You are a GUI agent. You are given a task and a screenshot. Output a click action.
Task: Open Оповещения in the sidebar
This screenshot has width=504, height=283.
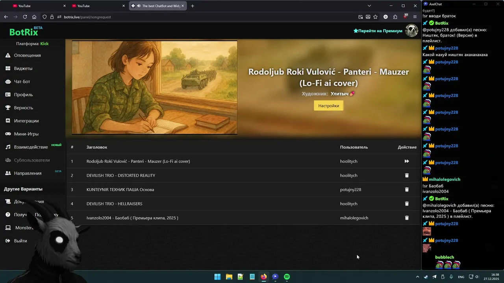point(27,55)
